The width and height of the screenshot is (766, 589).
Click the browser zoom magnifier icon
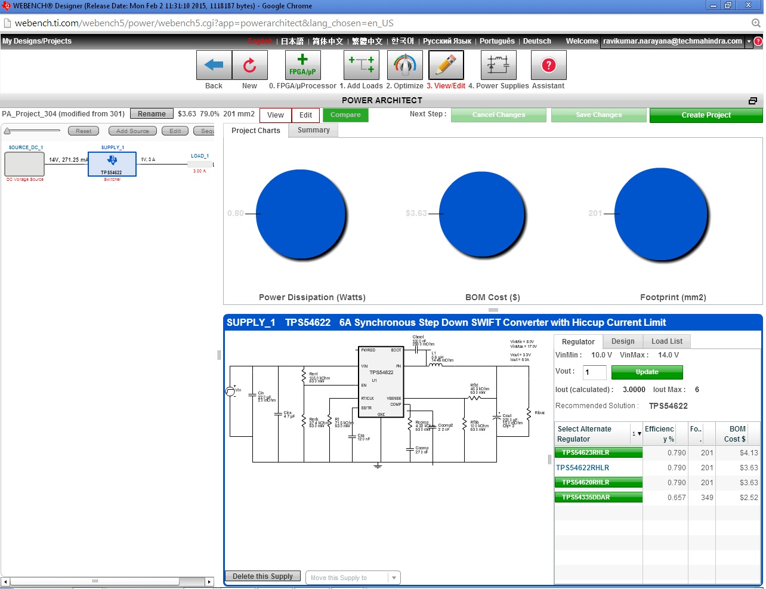click(x=756, y=23)
